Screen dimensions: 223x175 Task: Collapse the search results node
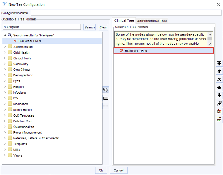coord(5,35)
